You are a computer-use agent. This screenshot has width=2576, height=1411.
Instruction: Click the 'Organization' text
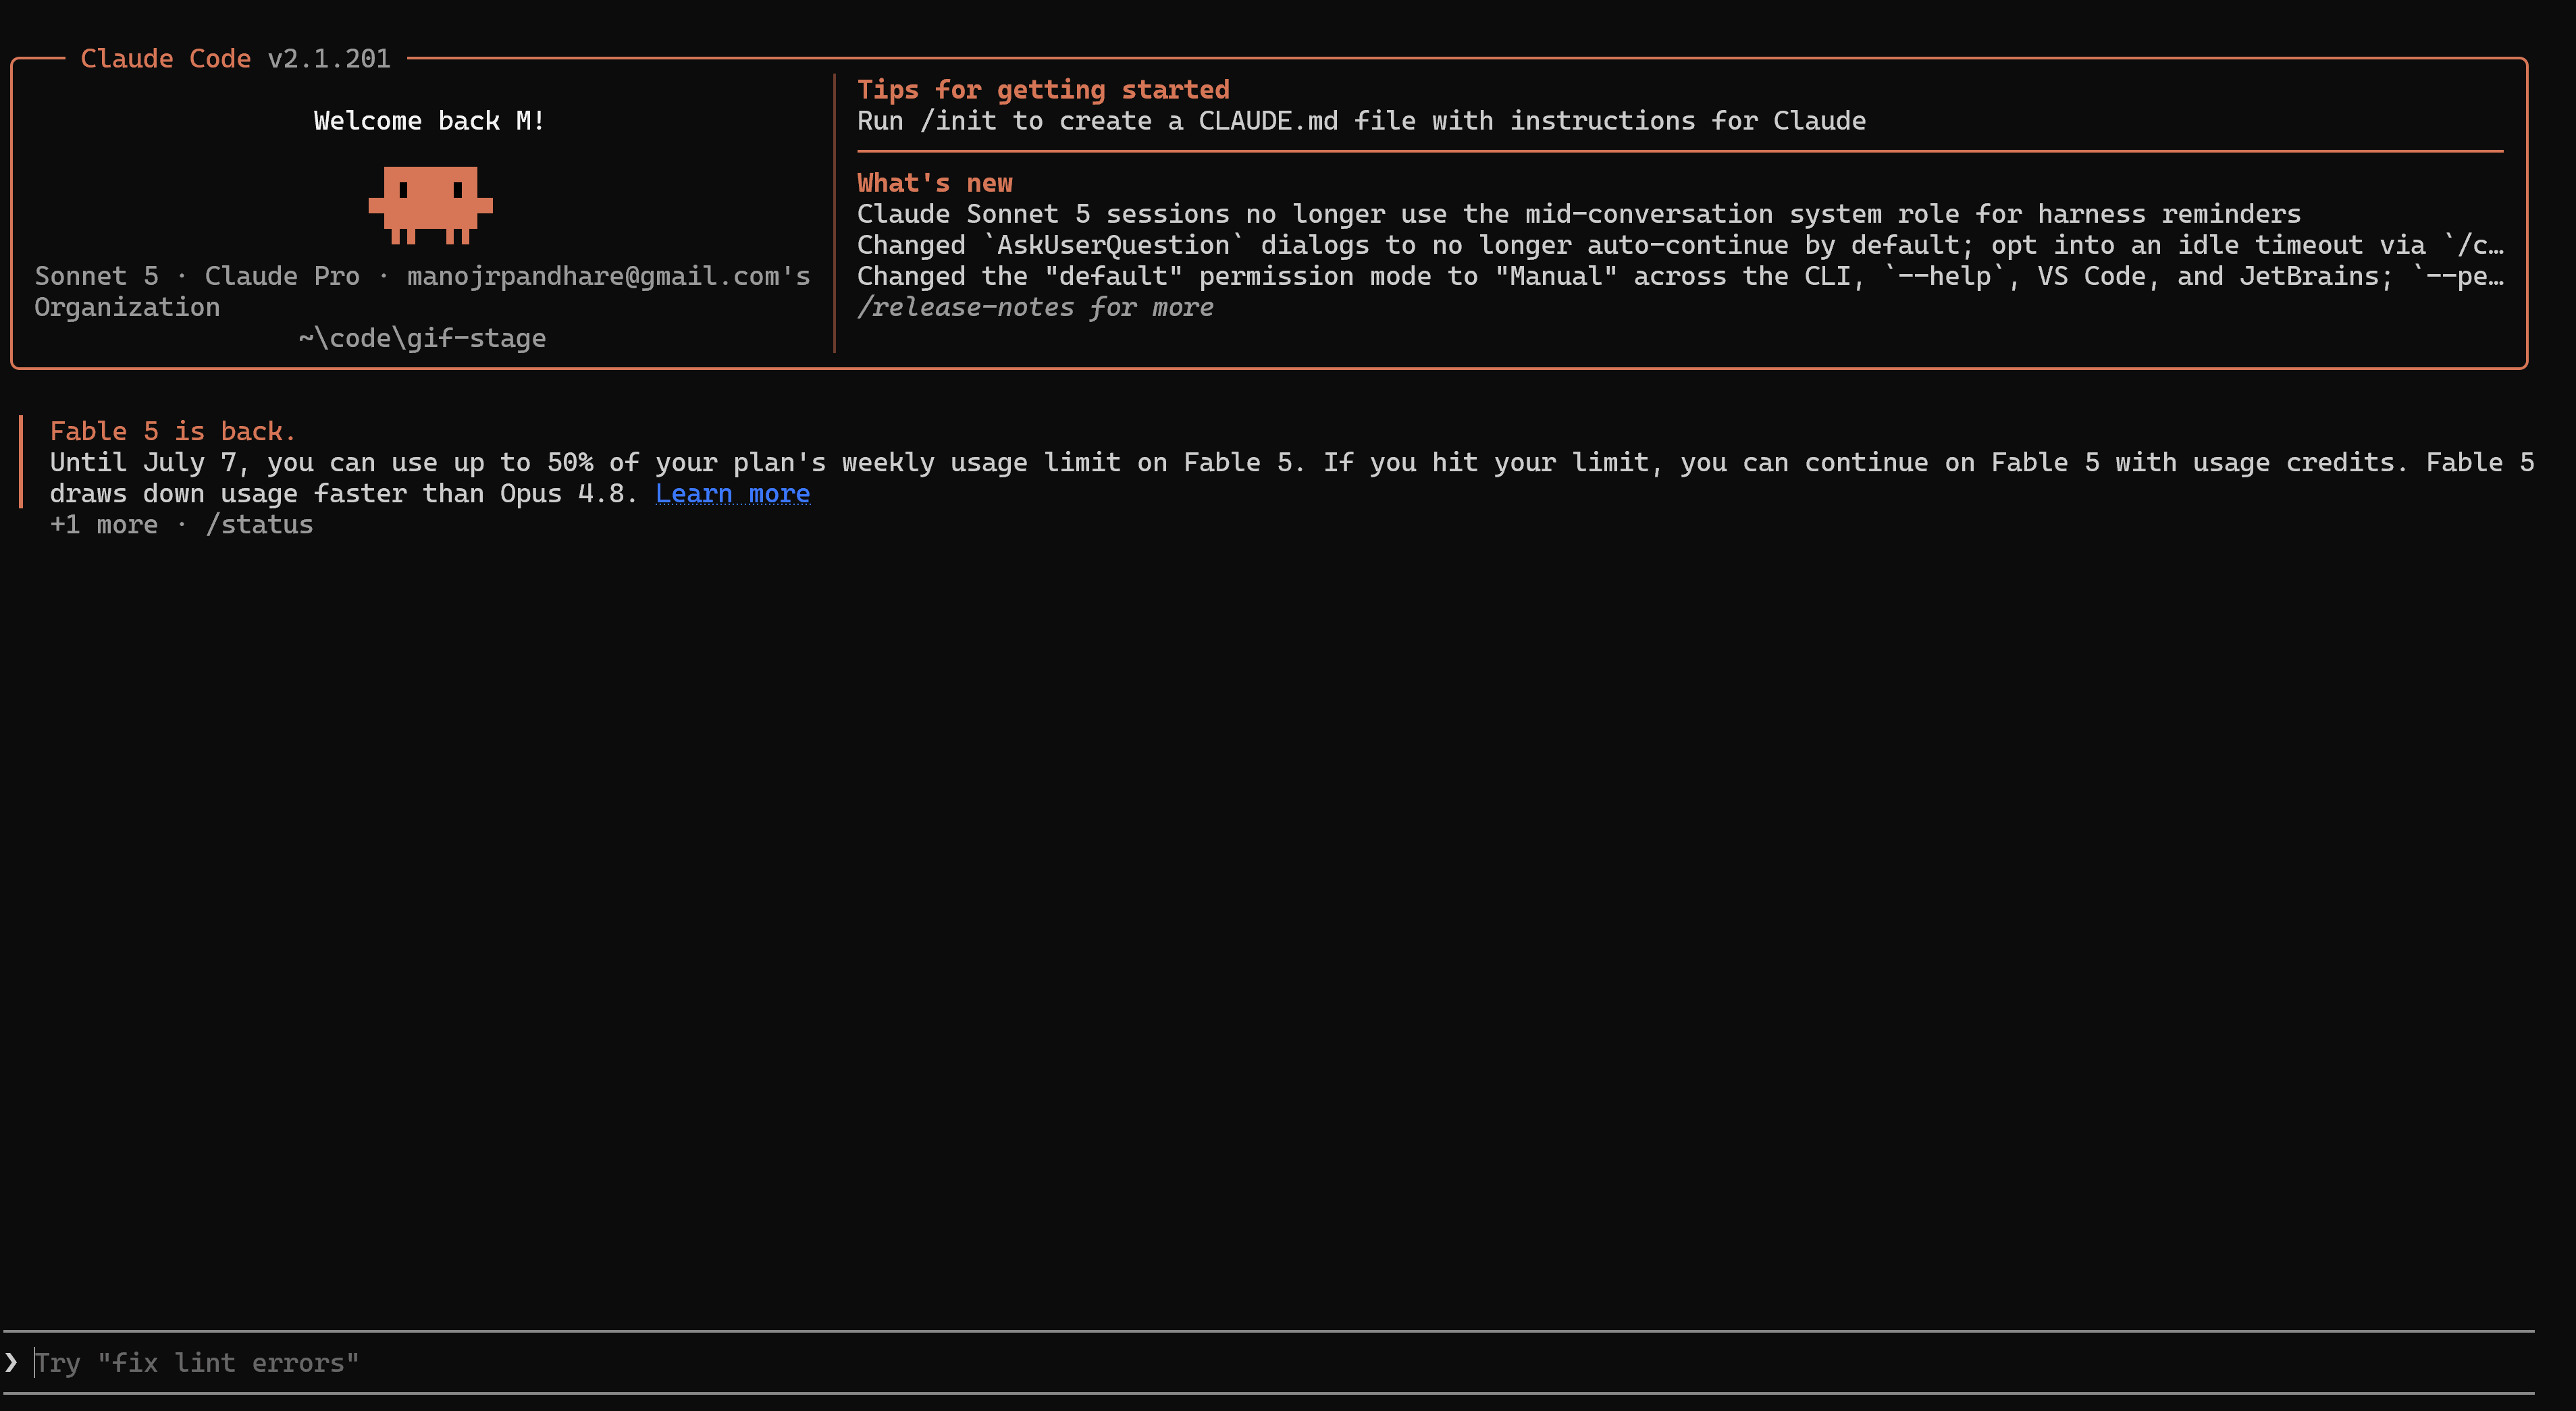[x=127, y=307]
